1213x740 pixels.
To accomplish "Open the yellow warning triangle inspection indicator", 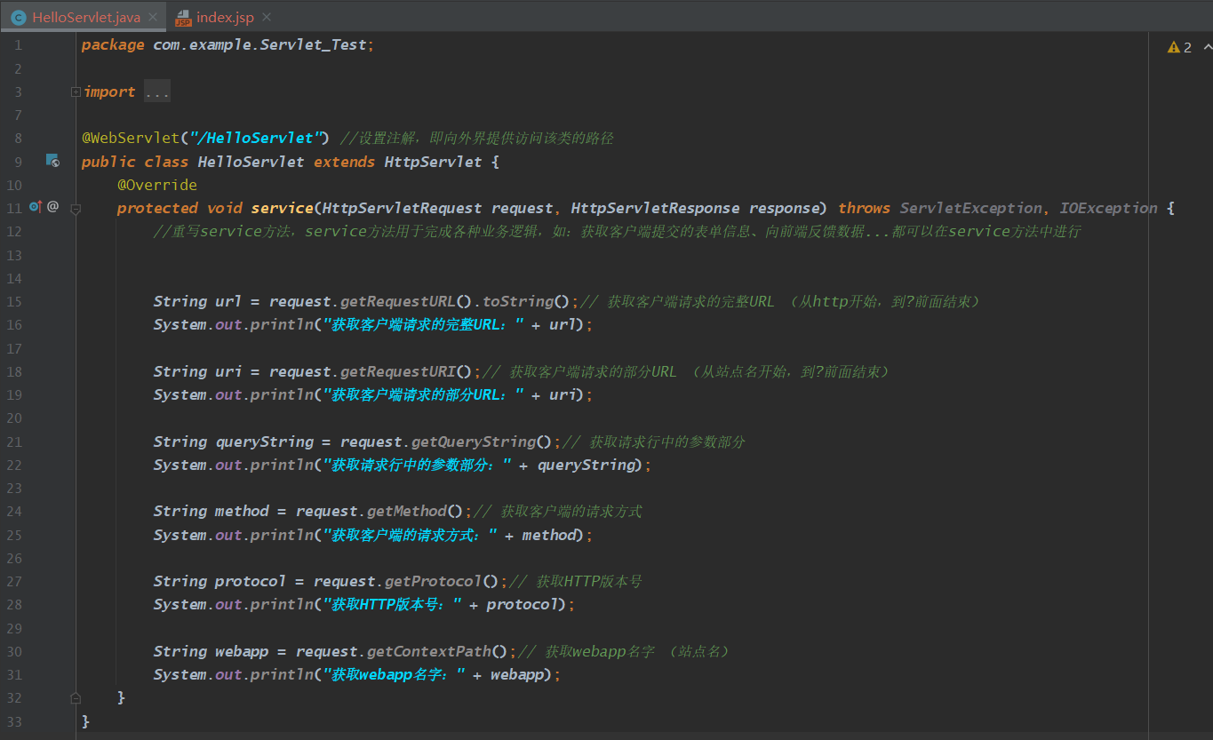I will tap(1173, 47).
